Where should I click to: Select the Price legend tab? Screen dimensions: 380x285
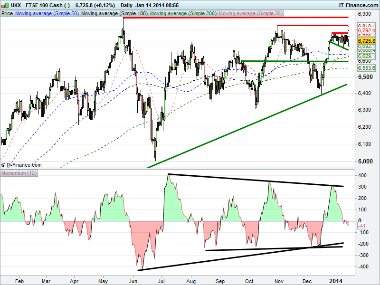(x=7, y=14)
